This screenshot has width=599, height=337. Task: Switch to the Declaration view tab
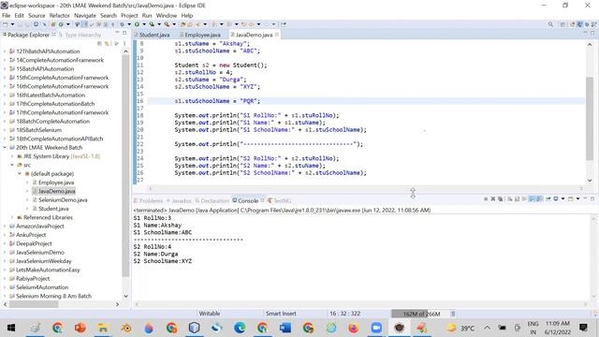pyautogui.click(x=212, y=200)
